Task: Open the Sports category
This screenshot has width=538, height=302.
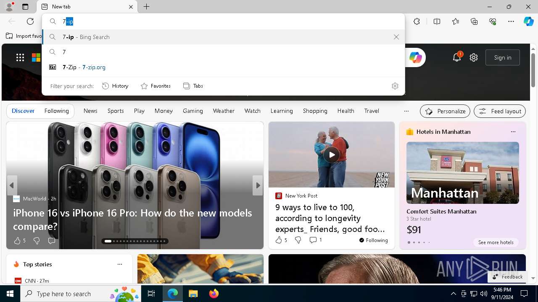Action: tap(116, 111)
